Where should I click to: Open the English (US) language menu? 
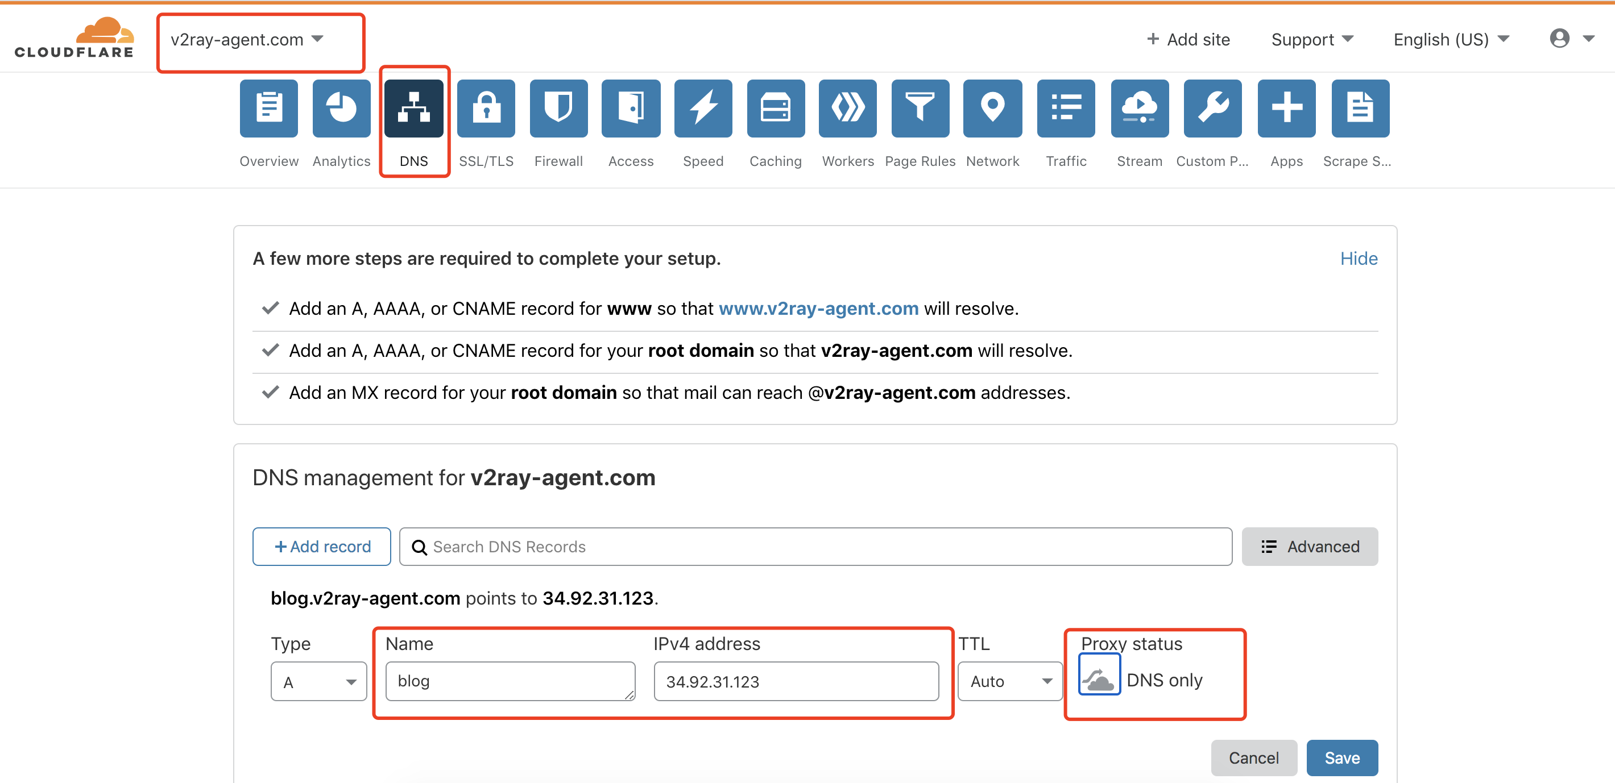1450,39
